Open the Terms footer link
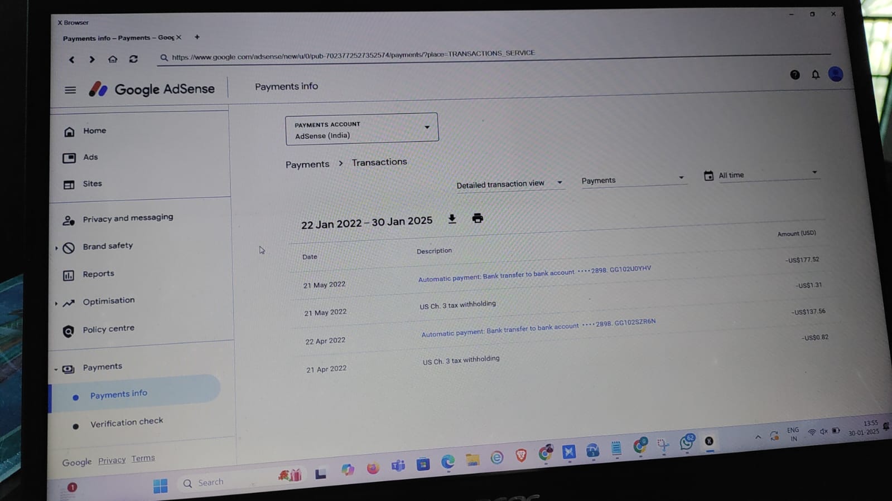892x501 pixels. point(143,458)
